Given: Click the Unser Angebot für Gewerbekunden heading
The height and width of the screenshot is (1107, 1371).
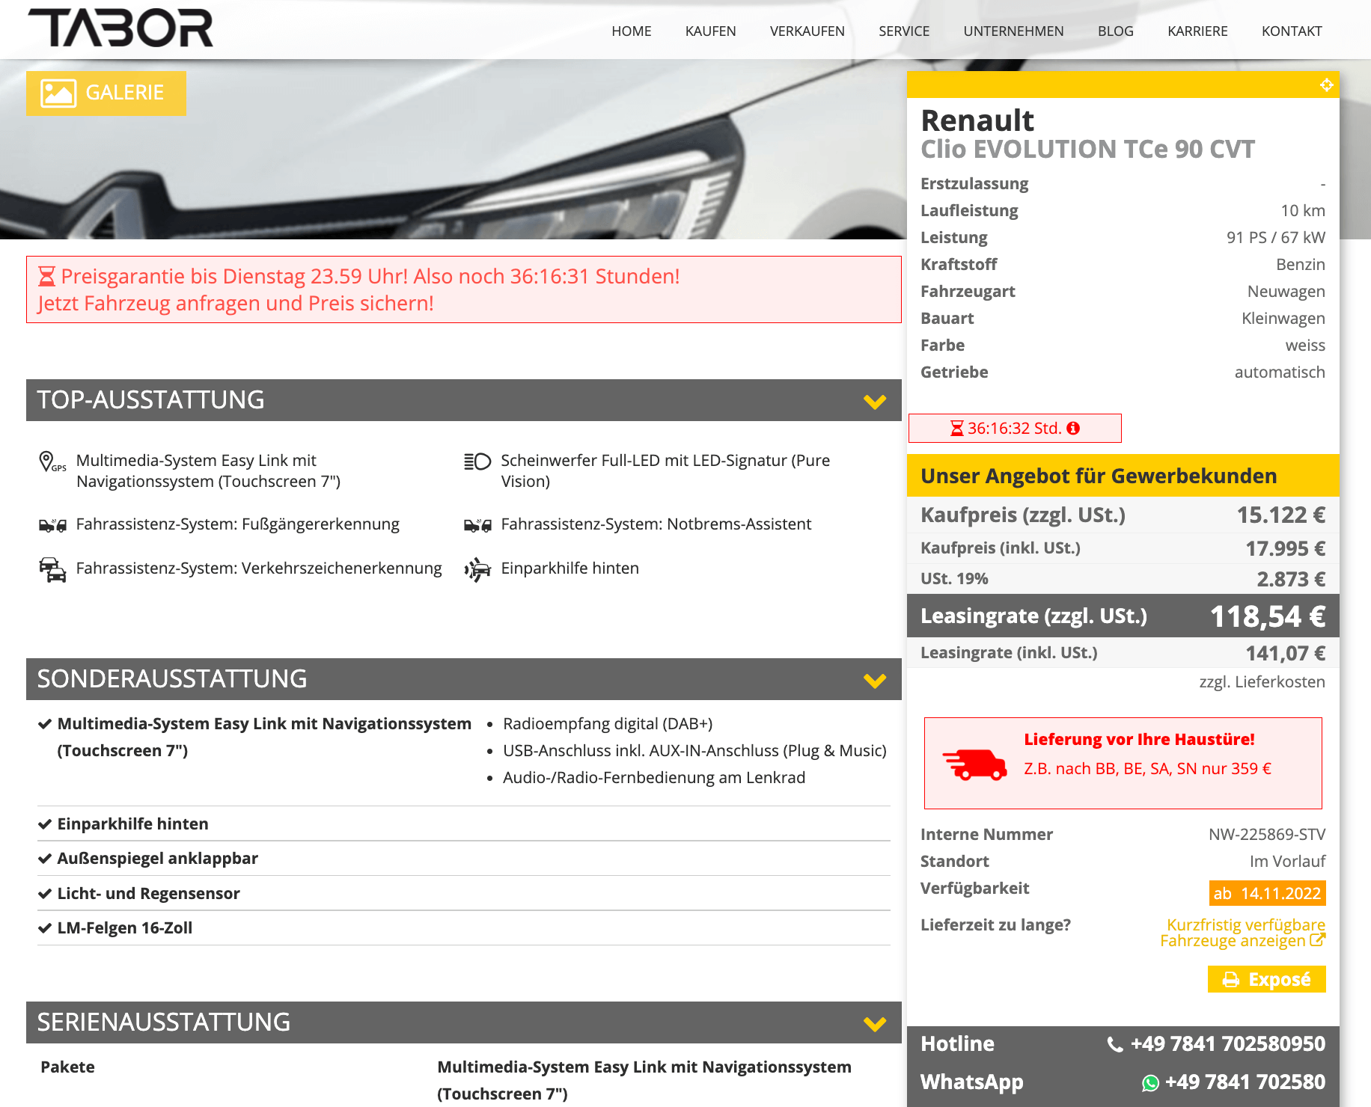Looking at the screenshot, I should [x=1123, y=476].
